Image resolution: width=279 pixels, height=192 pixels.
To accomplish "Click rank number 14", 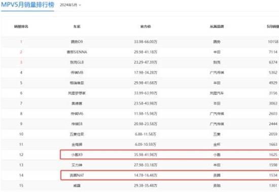I will pos(21,175).
